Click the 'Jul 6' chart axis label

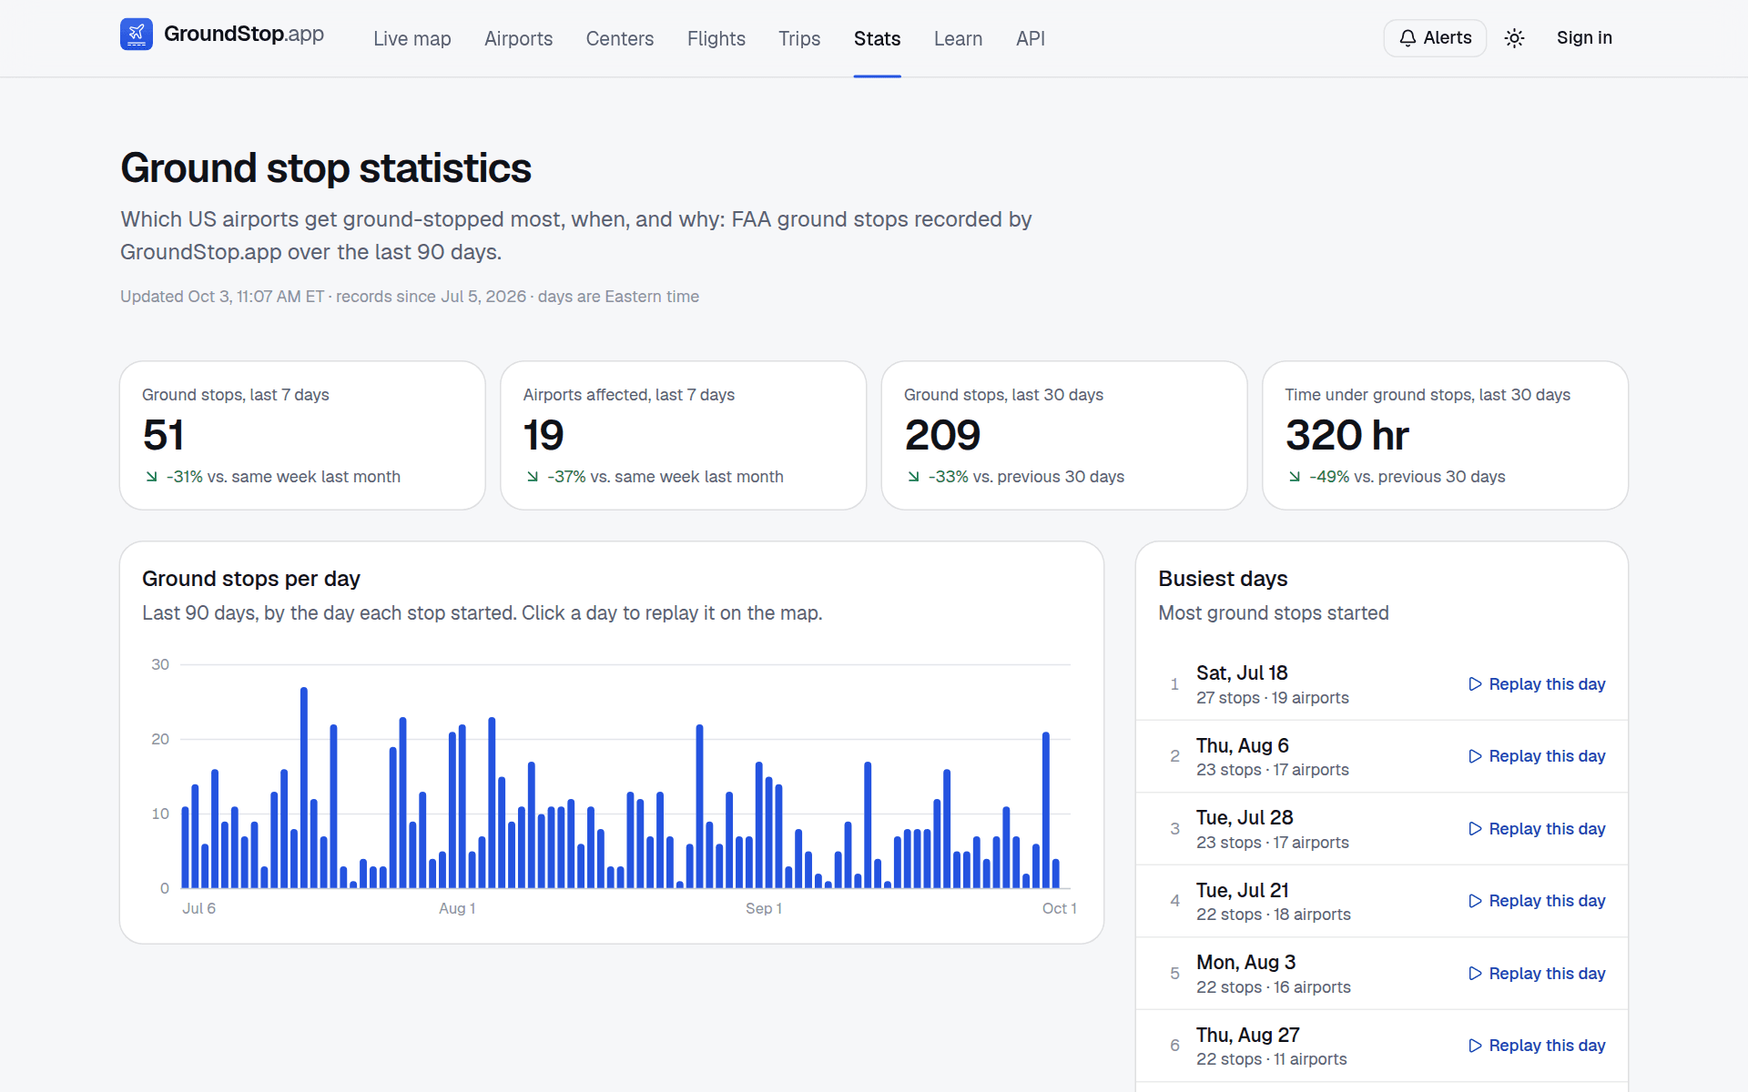pyautogui.click(x=199, y=908)
